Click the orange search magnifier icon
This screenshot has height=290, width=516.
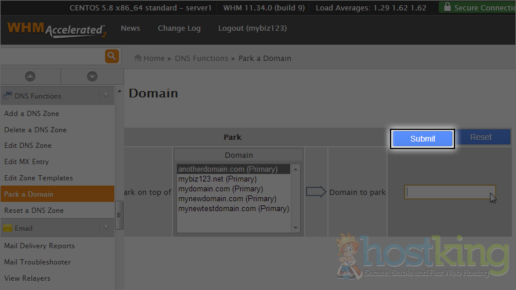(111, 56)
